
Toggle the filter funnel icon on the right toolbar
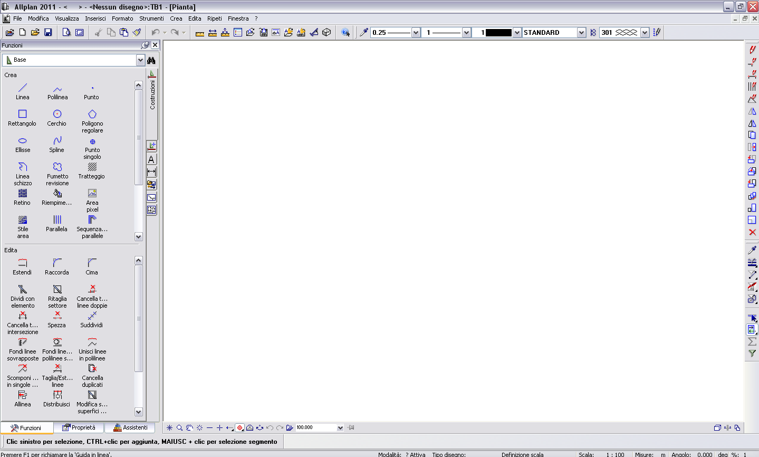click(x=752, y=354)
